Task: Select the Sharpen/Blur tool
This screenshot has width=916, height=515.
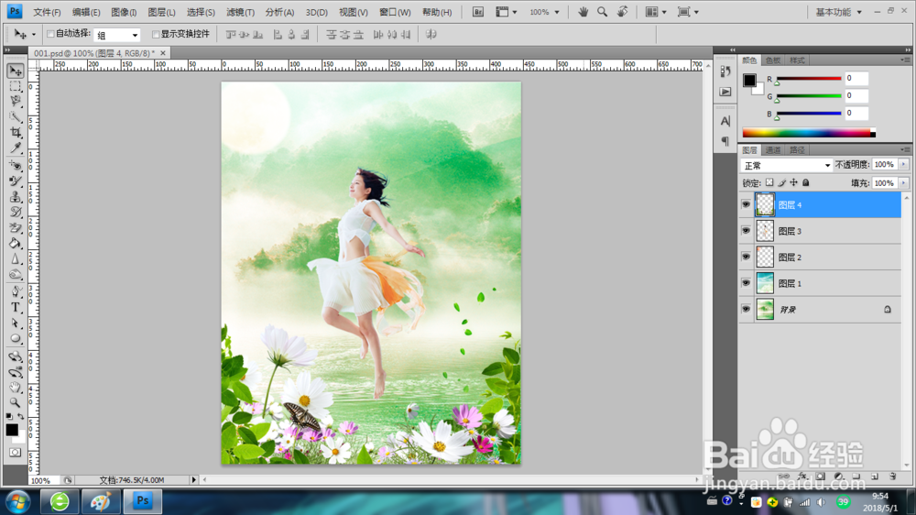Action: click(16, 259)
